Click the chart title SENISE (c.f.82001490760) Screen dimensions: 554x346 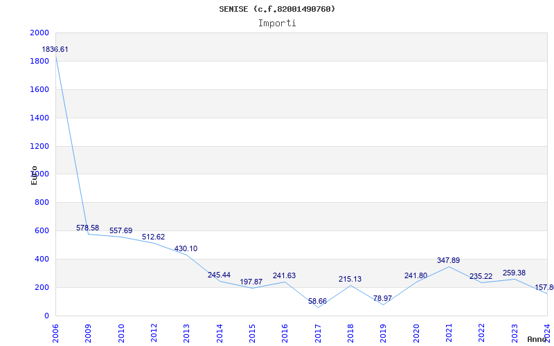pos(277,9)
